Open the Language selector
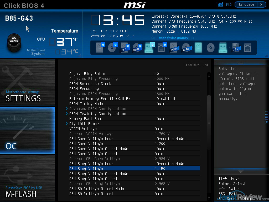 click(x=246, y=4)
